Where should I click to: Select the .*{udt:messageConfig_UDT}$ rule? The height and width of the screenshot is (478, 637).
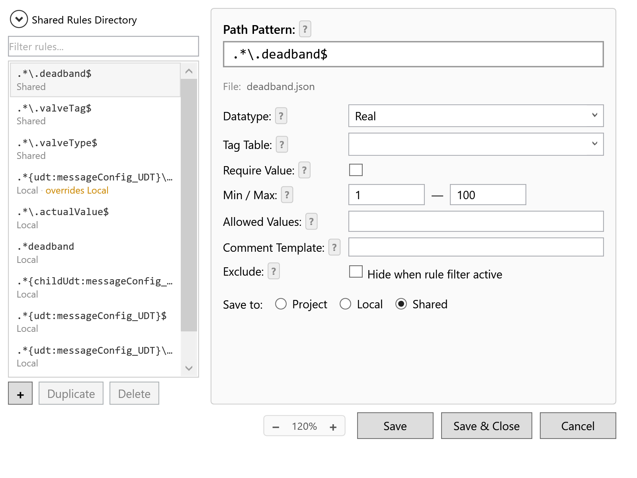[95, 322]
